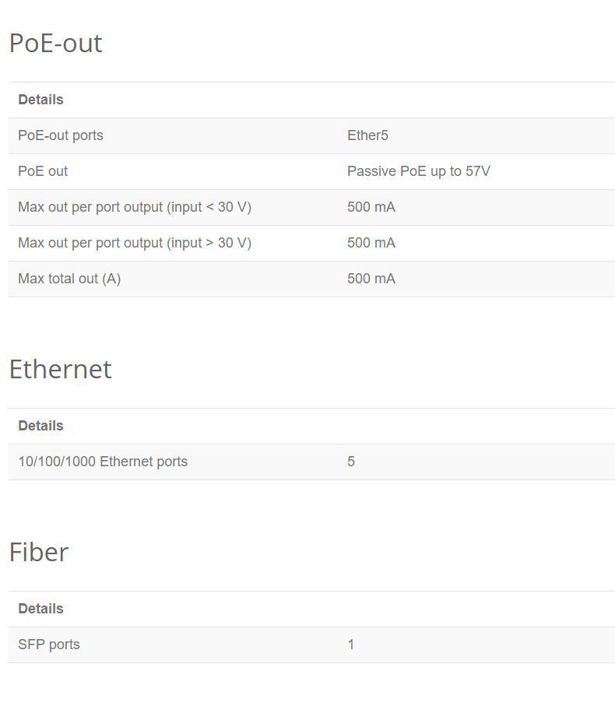The width and height of the screenshot is (615, 713).
Task: Select the PoE out row label
Action: coord(43,171)
